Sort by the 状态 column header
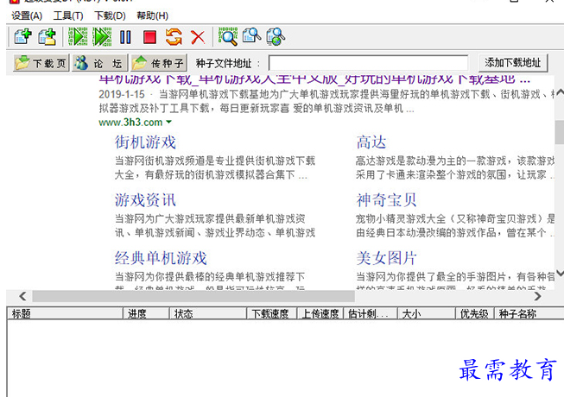 [208, 313]
